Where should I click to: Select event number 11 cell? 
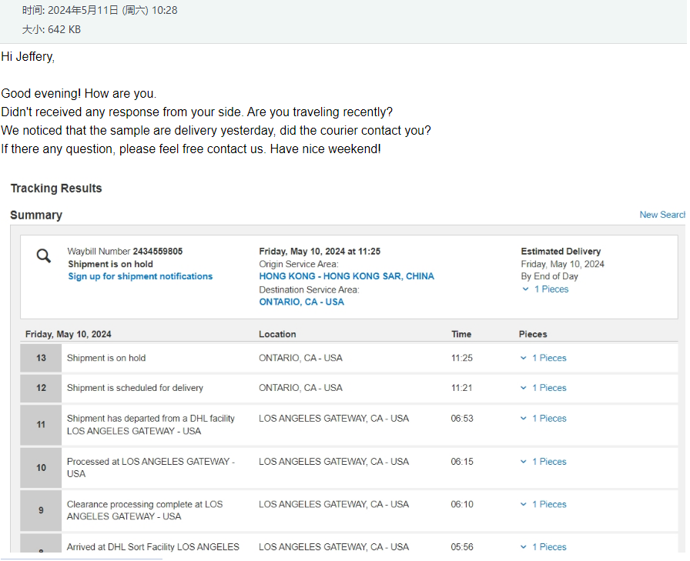click(x=41, y=425)
